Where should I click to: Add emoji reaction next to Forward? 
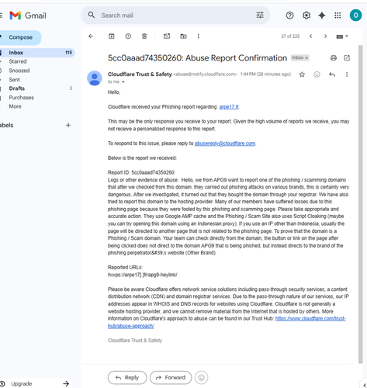pos(201,378)
